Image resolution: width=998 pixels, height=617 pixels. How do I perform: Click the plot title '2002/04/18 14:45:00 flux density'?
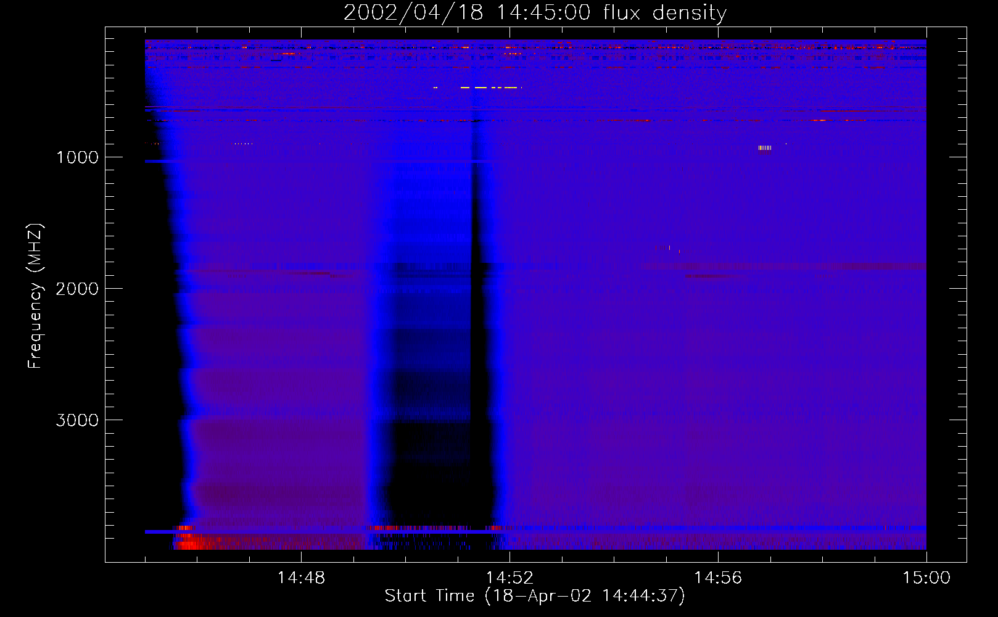pos(535,13)
